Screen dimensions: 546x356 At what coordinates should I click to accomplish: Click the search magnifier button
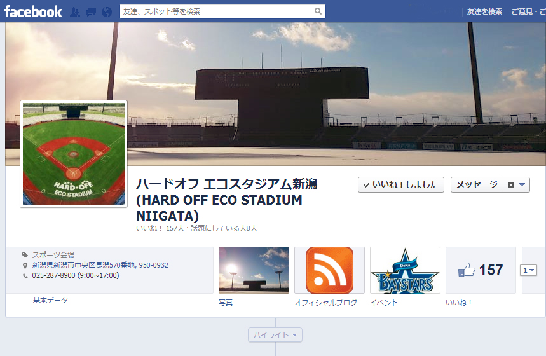pos(318,11)
